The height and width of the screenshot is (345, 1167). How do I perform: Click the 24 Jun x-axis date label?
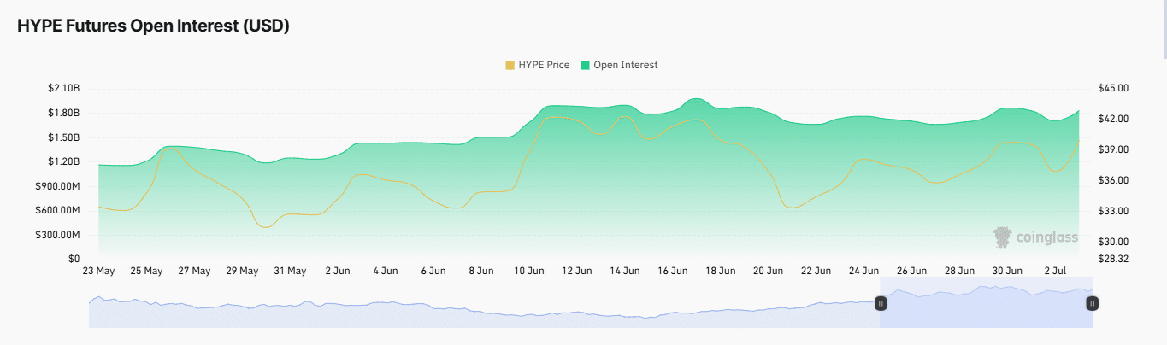click(x=864, y=271)
